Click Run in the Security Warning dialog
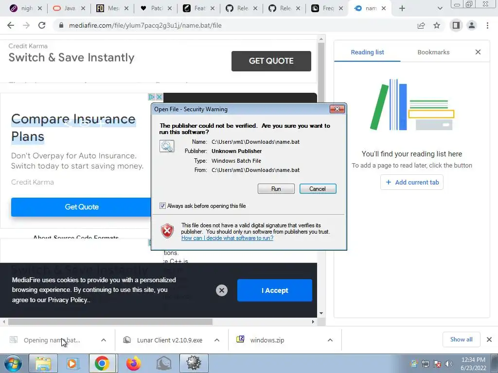Screen dimensions: 498x373 (276, 189)
